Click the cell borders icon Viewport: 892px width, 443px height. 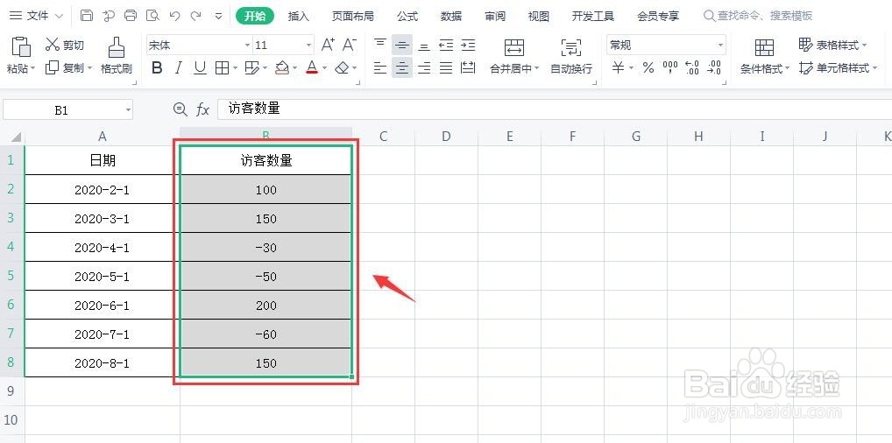pyautogui.click(x=222, y=68)
